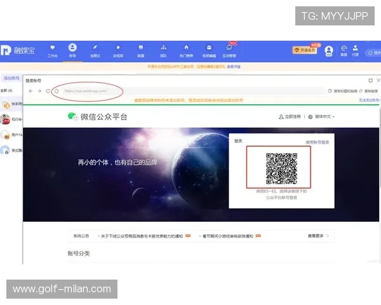Screen dimensions: 381x305
Task: Switch to 使用账号登录 account login
Action: 317,142
